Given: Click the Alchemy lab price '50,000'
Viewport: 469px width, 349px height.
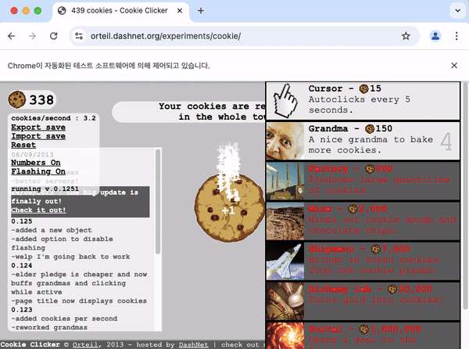Looking at the screenshot, I should click(x=415, y=289).
